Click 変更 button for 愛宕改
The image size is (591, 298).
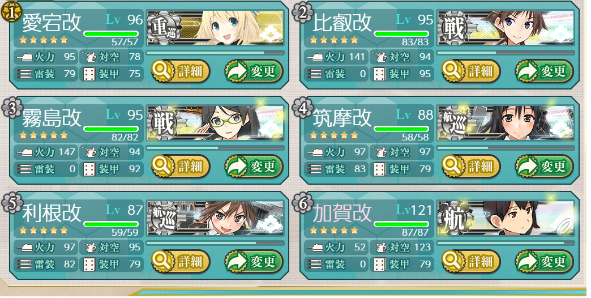pos(254,71)
